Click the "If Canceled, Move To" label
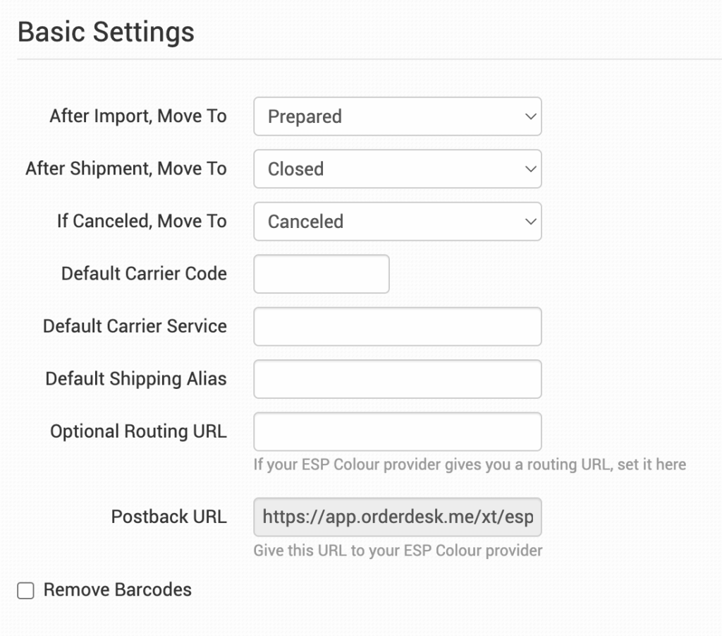The image size is (722, 636). [x=142, y=222]
